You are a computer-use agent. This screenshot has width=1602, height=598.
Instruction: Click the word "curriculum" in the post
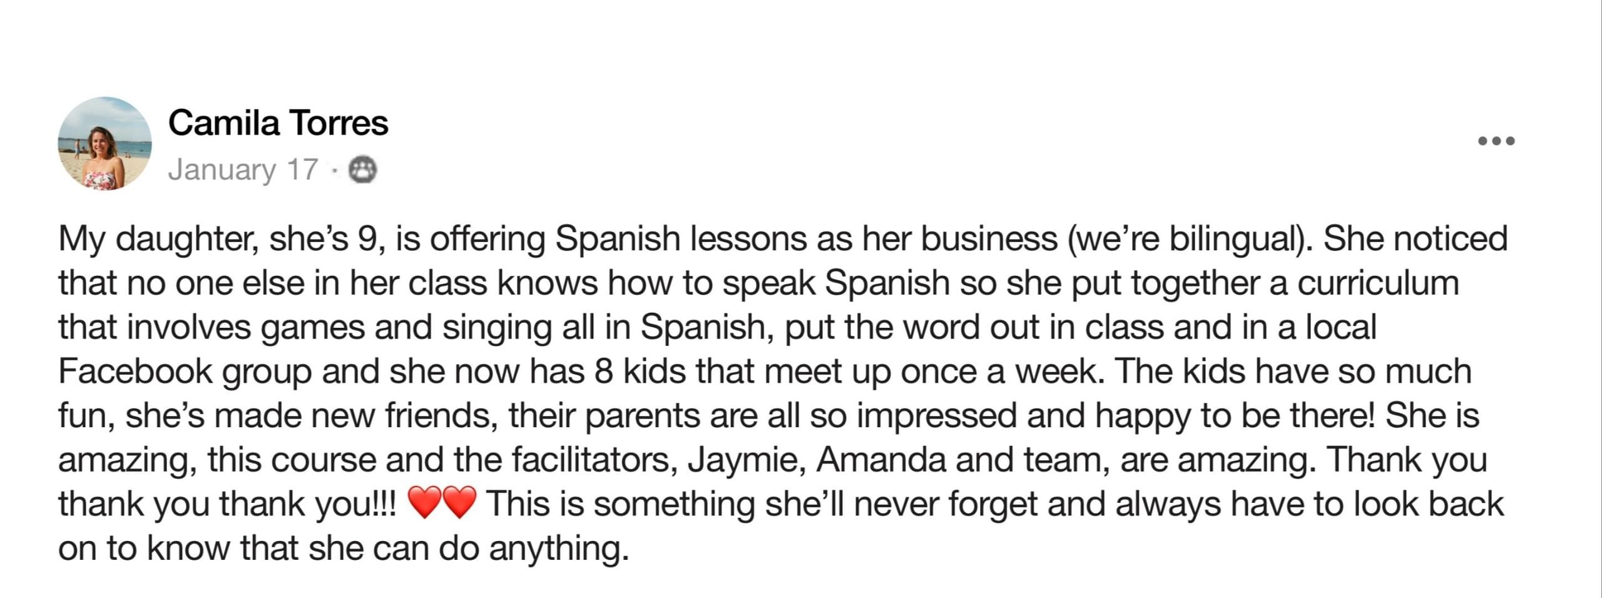pos(1378,283)
